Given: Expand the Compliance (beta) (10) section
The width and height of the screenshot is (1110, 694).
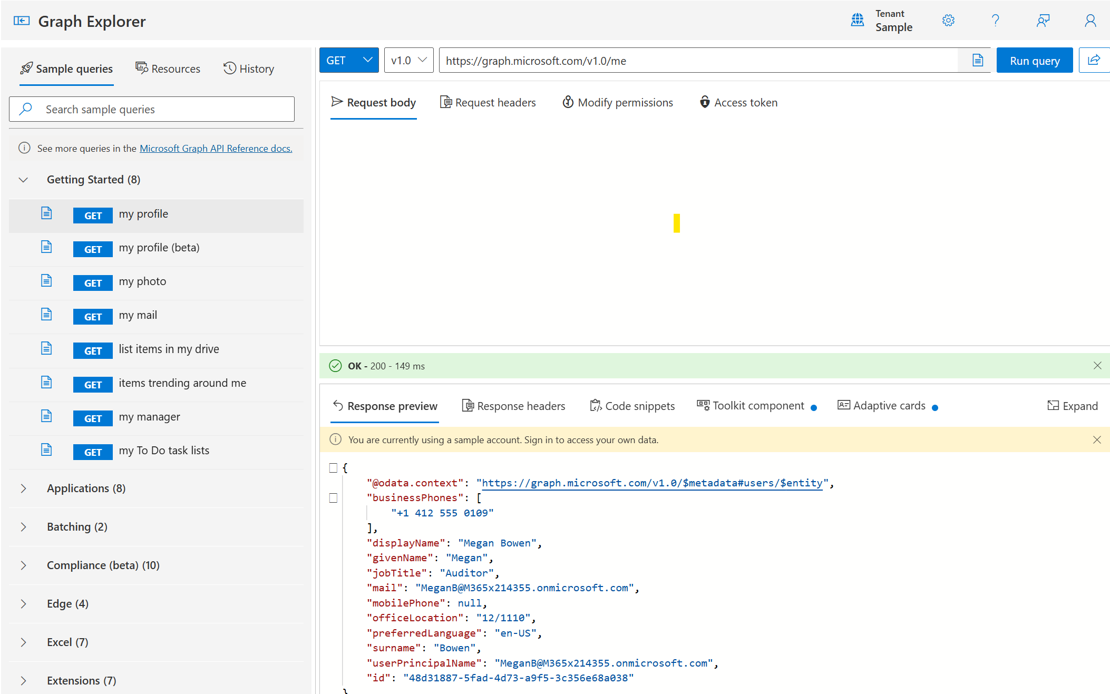Looking at the screenshot, I should tap(103, 564).
